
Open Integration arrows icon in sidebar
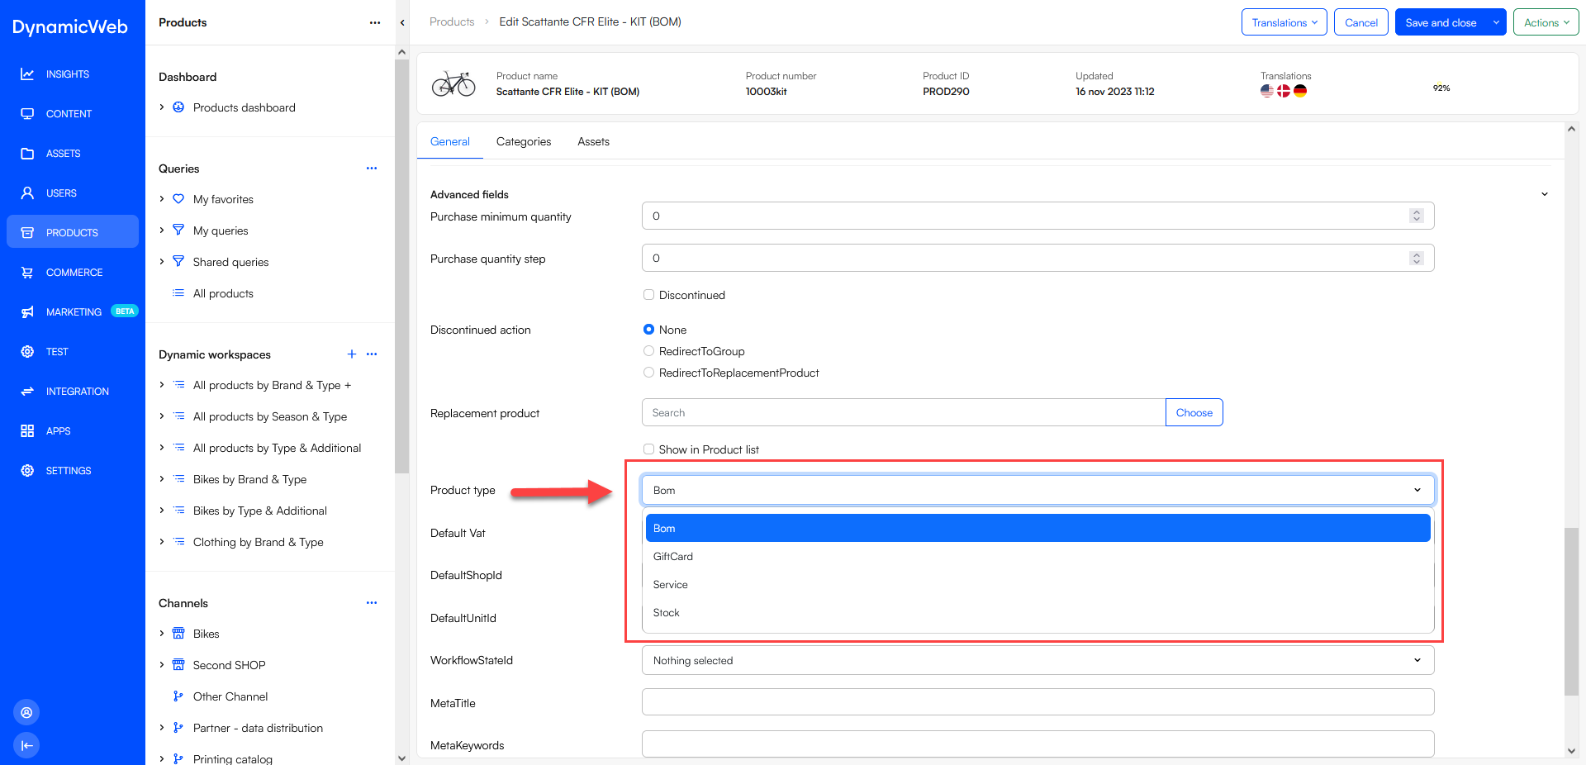pyautogui.click(x=27, y=392)
